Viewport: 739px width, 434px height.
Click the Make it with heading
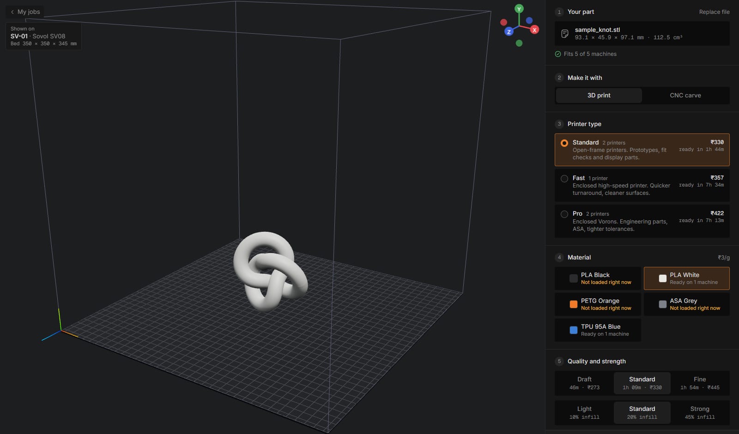click(x=585, y=78)
